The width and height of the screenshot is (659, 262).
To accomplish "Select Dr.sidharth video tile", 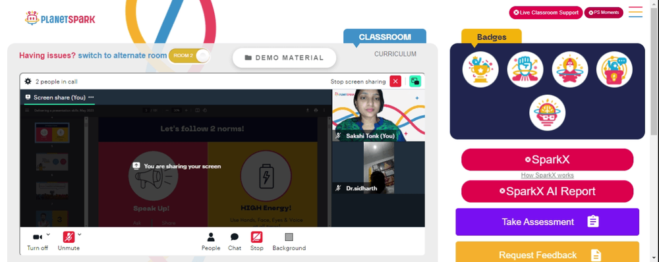I will (378, 168).
